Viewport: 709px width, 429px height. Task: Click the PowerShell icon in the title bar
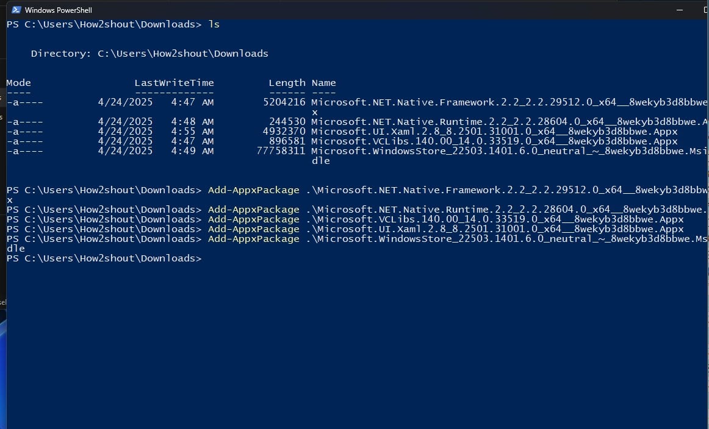pyautogui.click(x=16, y=10)
